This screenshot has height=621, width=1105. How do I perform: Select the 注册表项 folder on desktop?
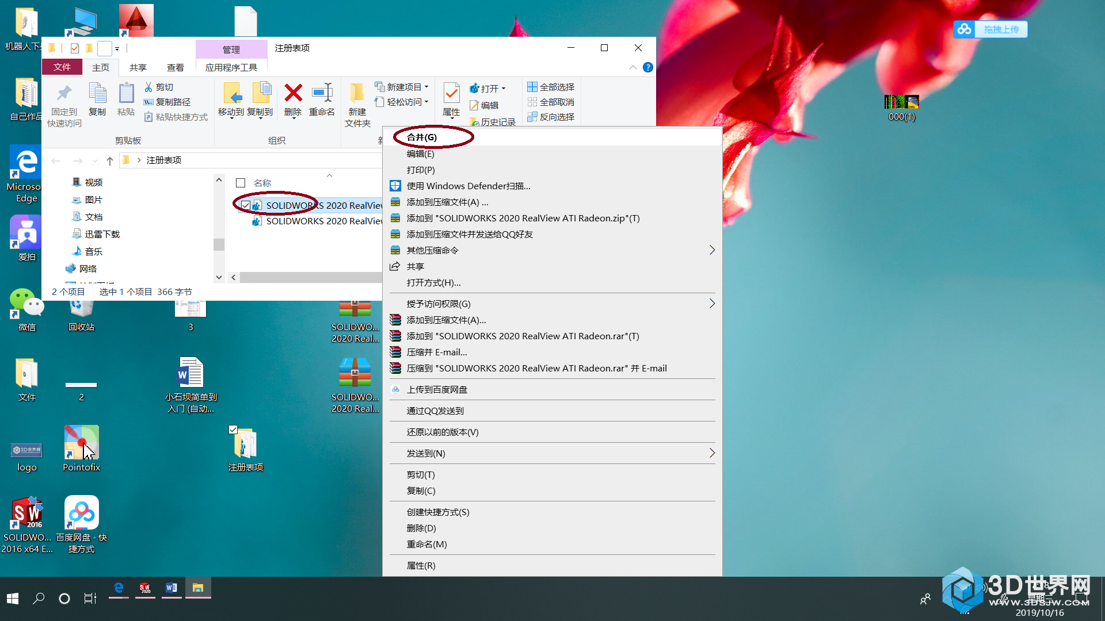click(246, 448)
